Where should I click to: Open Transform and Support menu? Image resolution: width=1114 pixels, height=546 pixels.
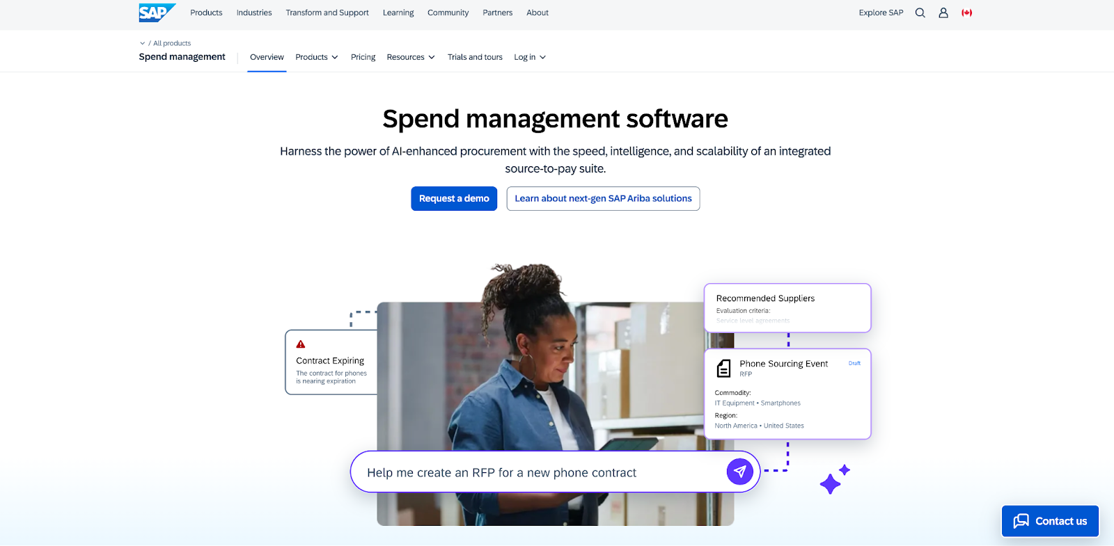(x=327, y=13)
